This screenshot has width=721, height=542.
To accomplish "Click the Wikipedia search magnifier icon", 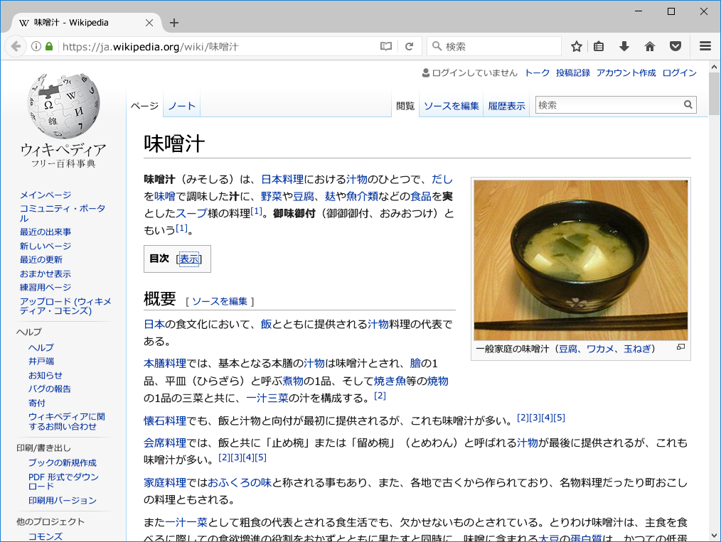I will point(688,104).
